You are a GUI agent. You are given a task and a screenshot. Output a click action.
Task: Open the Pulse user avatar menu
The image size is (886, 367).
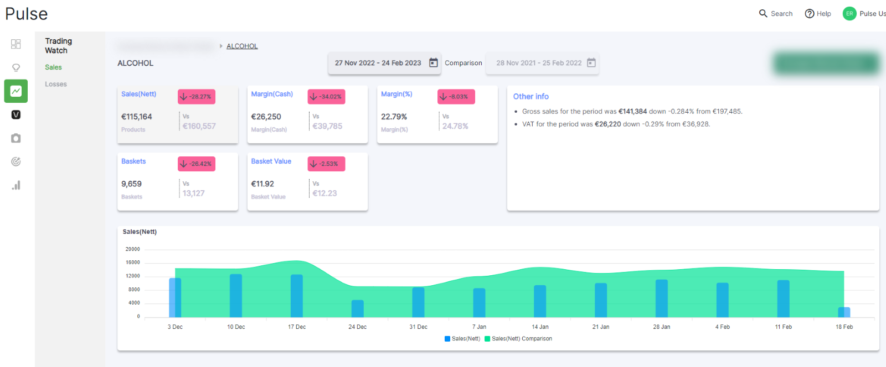(849, 14)
